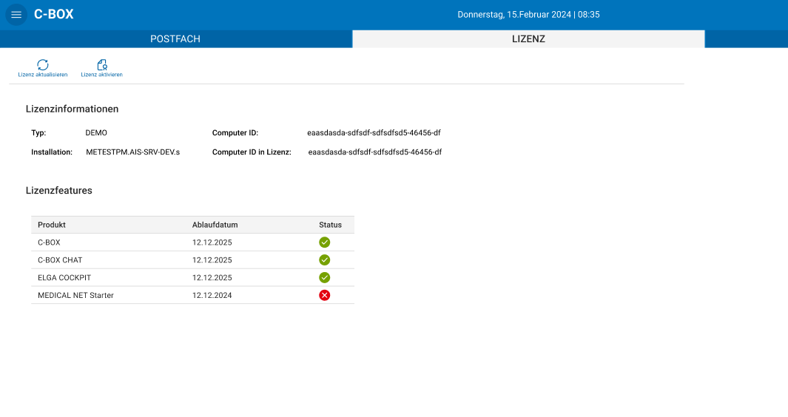Click the date and time in the header
Image resolution: width=788 pixels, height=417 pixels.
pyautogui.click(x=528, y=15)
